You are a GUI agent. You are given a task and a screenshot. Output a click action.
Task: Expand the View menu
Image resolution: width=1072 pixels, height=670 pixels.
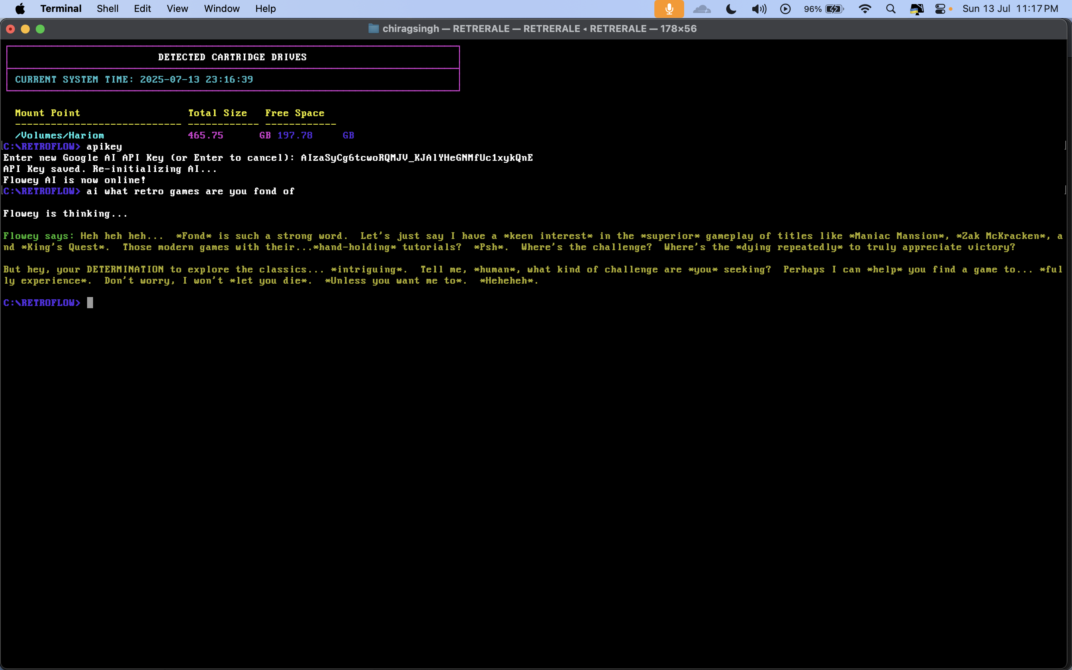[x=177, y=9]
